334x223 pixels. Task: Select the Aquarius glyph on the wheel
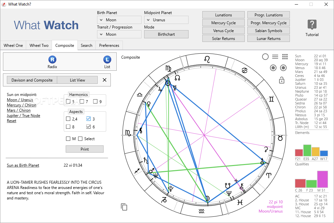coord(202,211)
